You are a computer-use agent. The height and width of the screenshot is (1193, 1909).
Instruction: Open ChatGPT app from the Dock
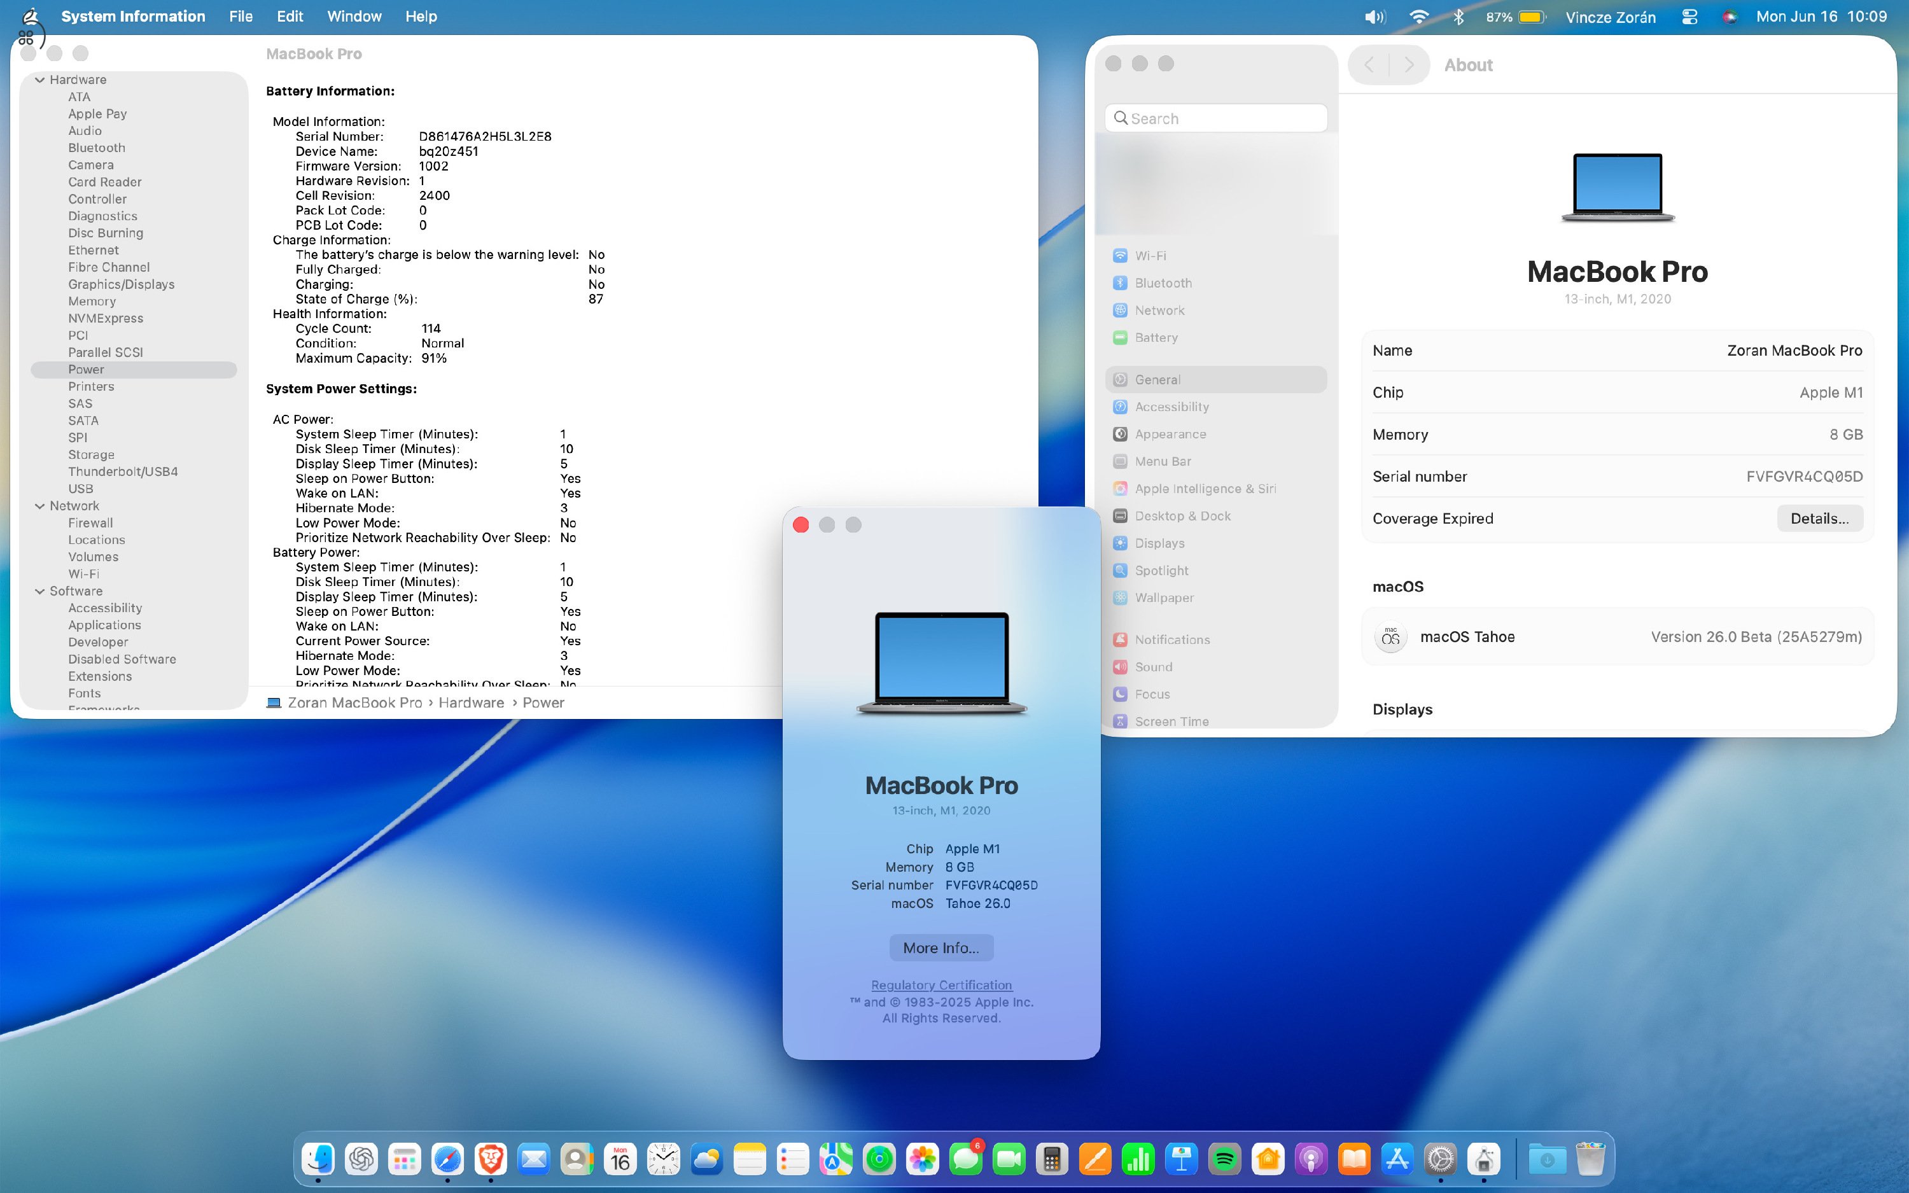coord(361,1159)
